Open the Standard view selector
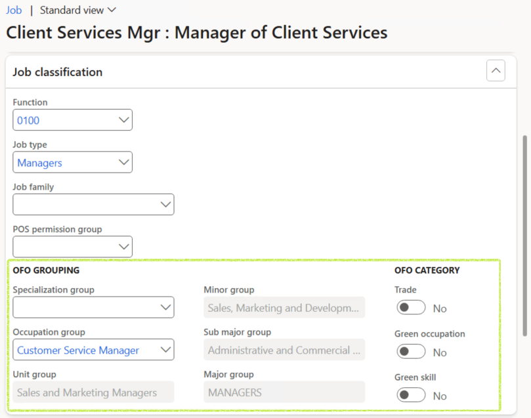Image resolution: width=531 pixels, height=418 pixels. pos(78,10)
